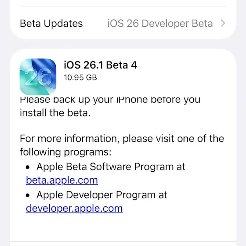This screenshot has height=246, width=246.
Task: Open the beta.apple.com link
Action: point(62,180)
